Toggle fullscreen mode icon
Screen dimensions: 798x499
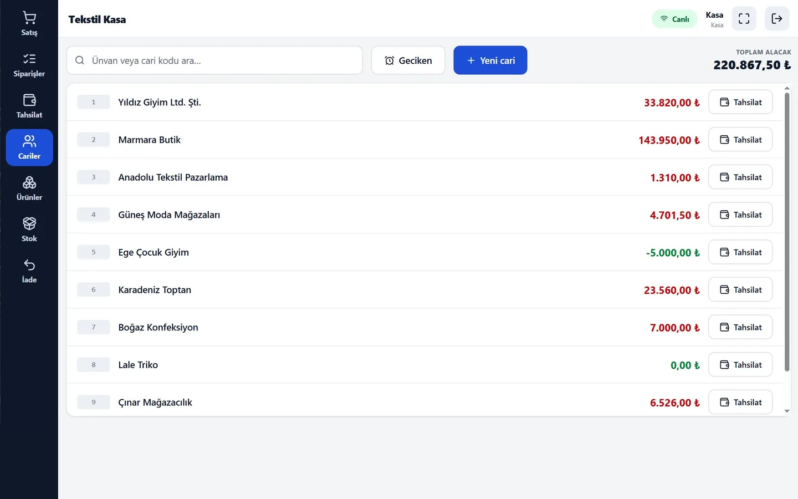tap(744, 19)
